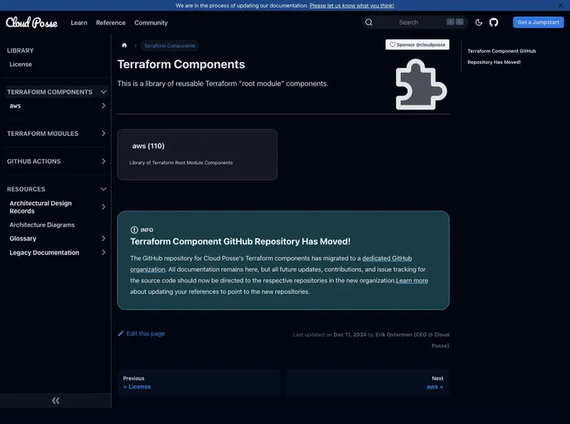The width and height of the screenshot is (570, 424).
Task: Follow the dedicated GitHub organization link
Action: point(387,258)
